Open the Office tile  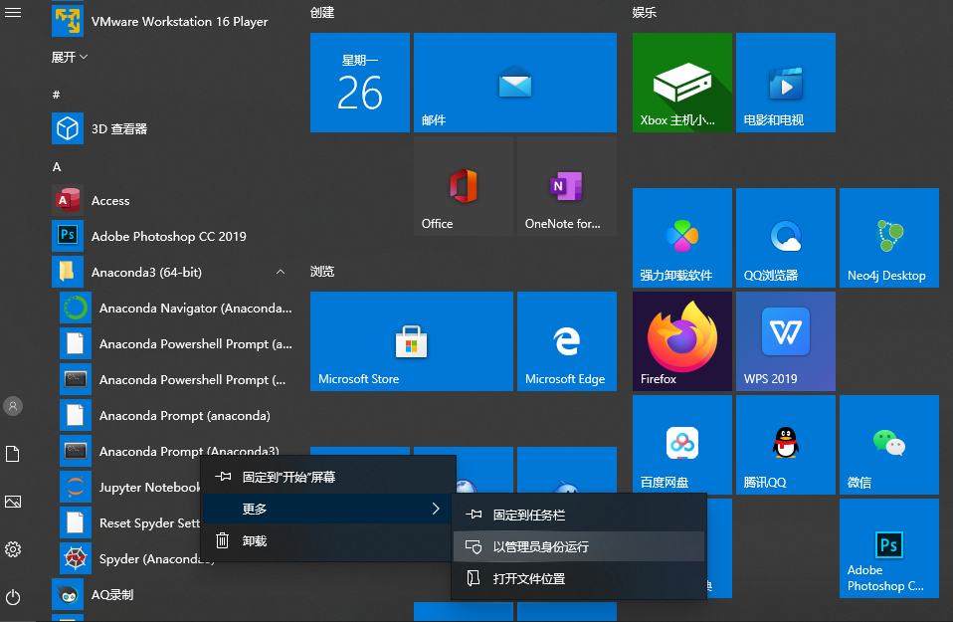click(464, 186)
